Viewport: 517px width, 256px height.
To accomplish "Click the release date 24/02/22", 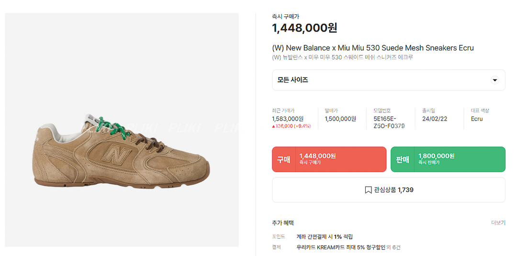I will (x=434, y=119).
